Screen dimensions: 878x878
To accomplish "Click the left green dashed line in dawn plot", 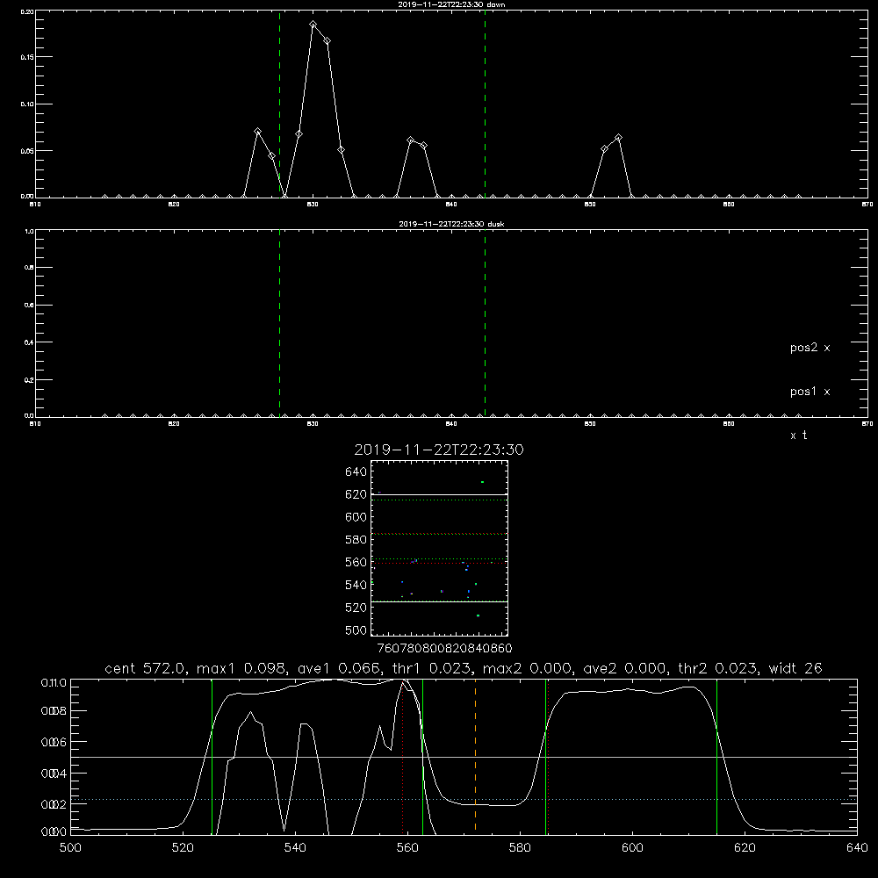I will pos(279,104).
